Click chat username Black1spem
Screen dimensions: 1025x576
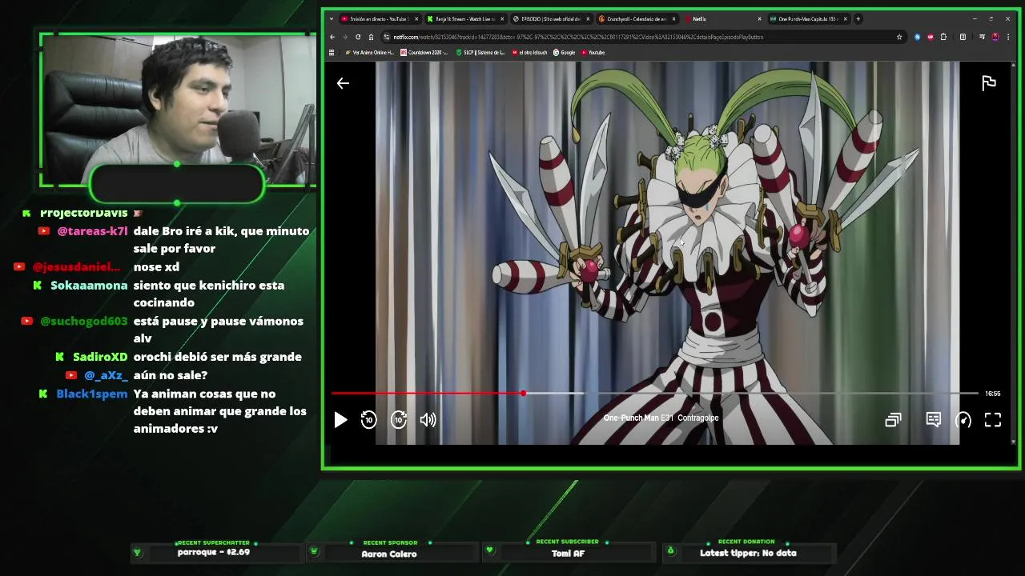coord(92,394)
